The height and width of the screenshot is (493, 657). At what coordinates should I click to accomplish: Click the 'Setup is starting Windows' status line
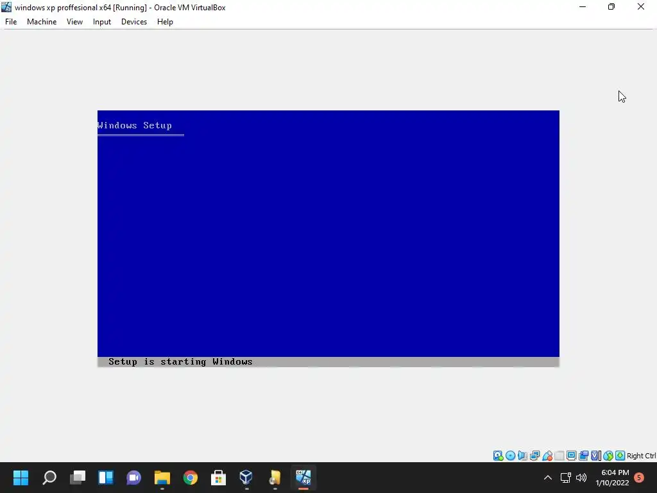(x=180, y=362)
